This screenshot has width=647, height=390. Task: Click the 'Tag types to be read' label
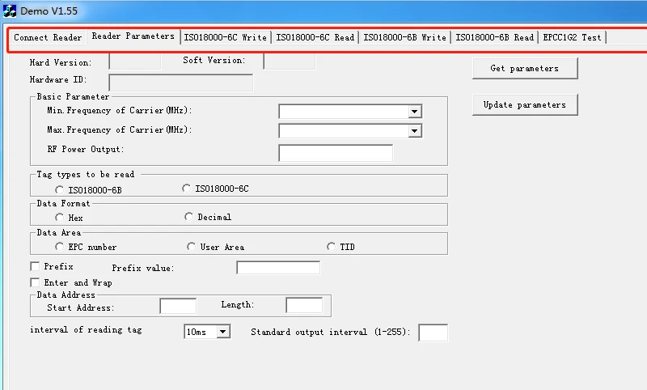[x=86, y=174]
